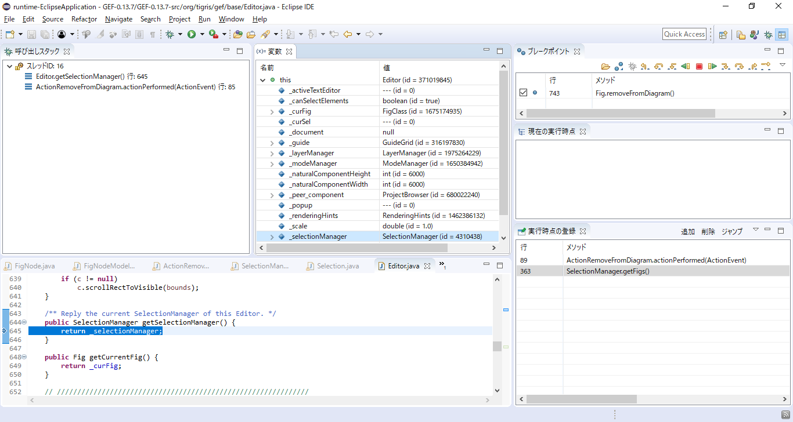Click the Fig.removeFromDiagram() breakpoint method cell
The width and height of the screenshot is (793, 422).
point(635,93)
